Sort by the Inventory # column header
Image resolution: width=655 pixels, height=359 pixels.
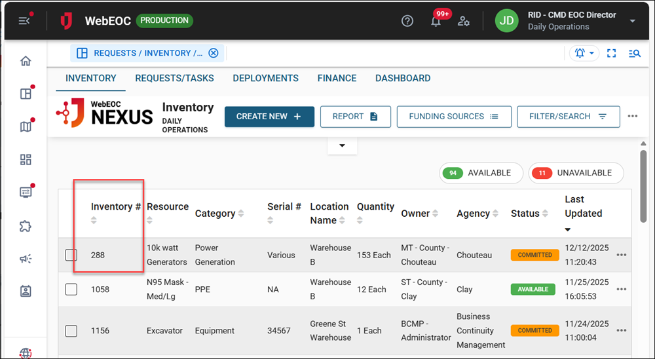pos(115,207)
